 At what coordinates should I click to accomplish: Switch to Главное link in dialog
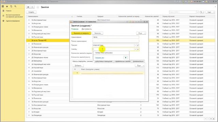(75, 29)
